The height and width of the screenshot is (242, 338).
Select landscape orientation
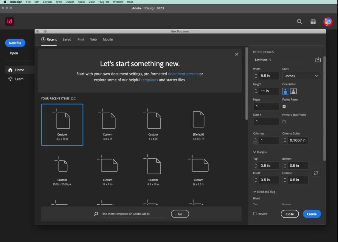tap(293, 91)
